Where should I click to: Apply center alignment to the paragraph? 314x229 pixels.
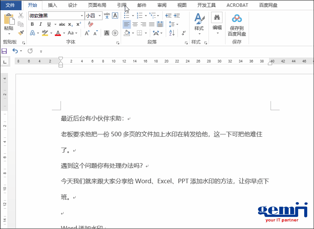click(x=135, y=24)
